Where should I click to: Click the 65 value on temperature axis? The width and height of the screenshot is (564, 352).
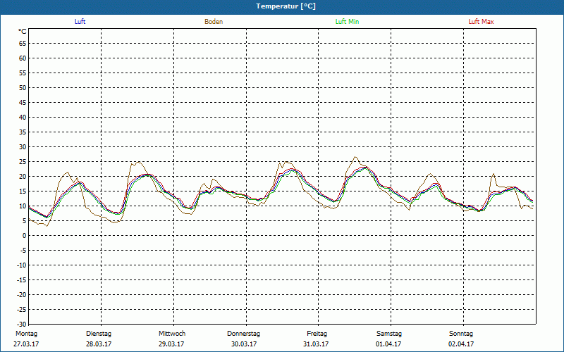point(23,44)
